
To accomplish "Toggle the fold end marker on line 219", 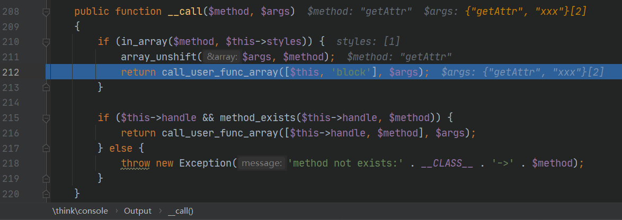I will point(47,178).
